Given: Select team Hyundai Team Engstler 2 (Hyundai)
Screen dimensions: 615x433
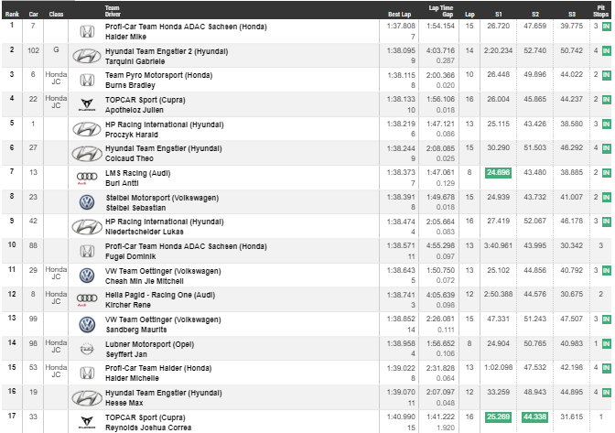Looking at the screenshot, I should point(167,51).
